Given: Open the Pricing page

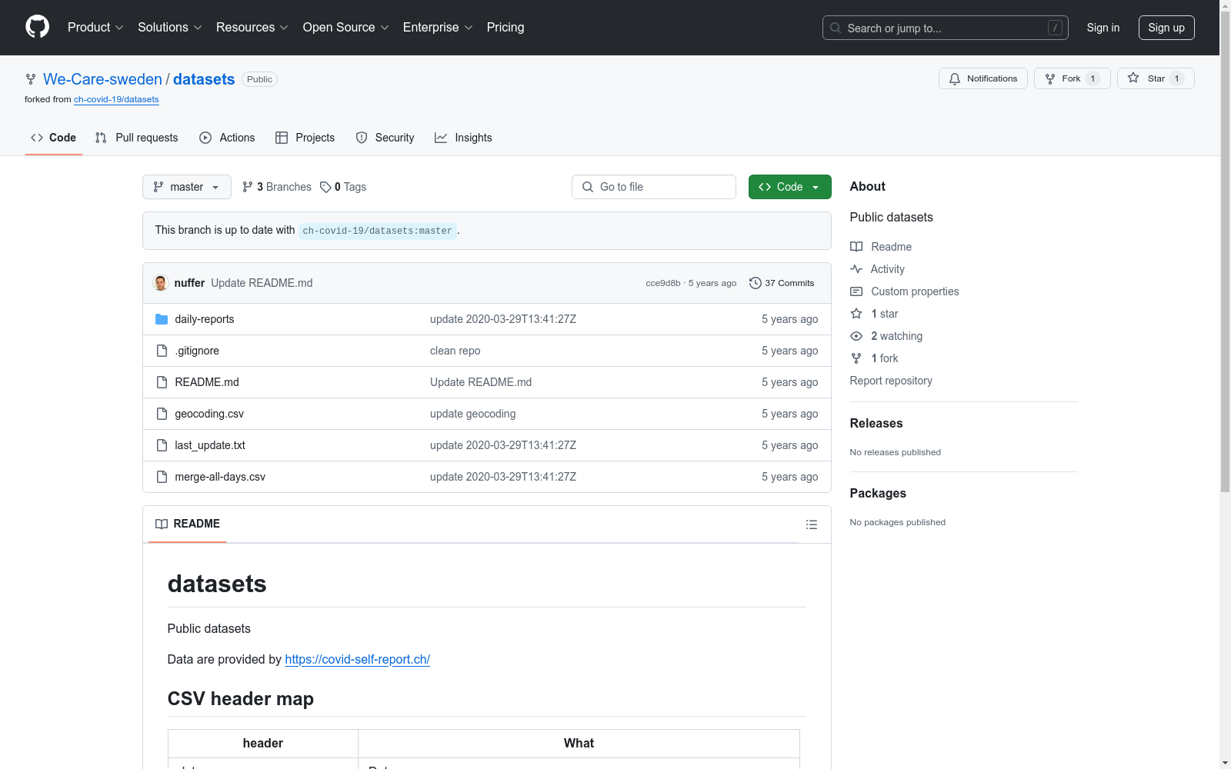Looking at the screenshot, I should pos(505,28).
